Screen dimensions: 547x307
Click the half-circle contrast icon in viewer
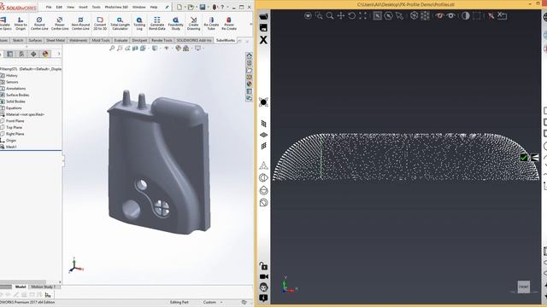pos(465,15)
